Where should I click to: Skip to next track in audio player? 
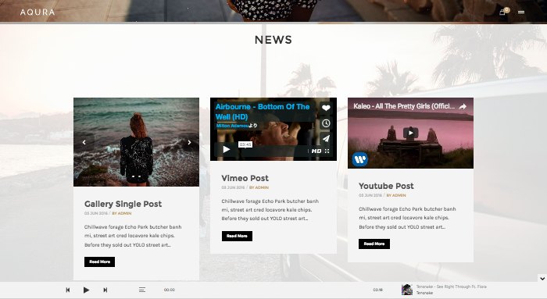[x=105, y=290]
